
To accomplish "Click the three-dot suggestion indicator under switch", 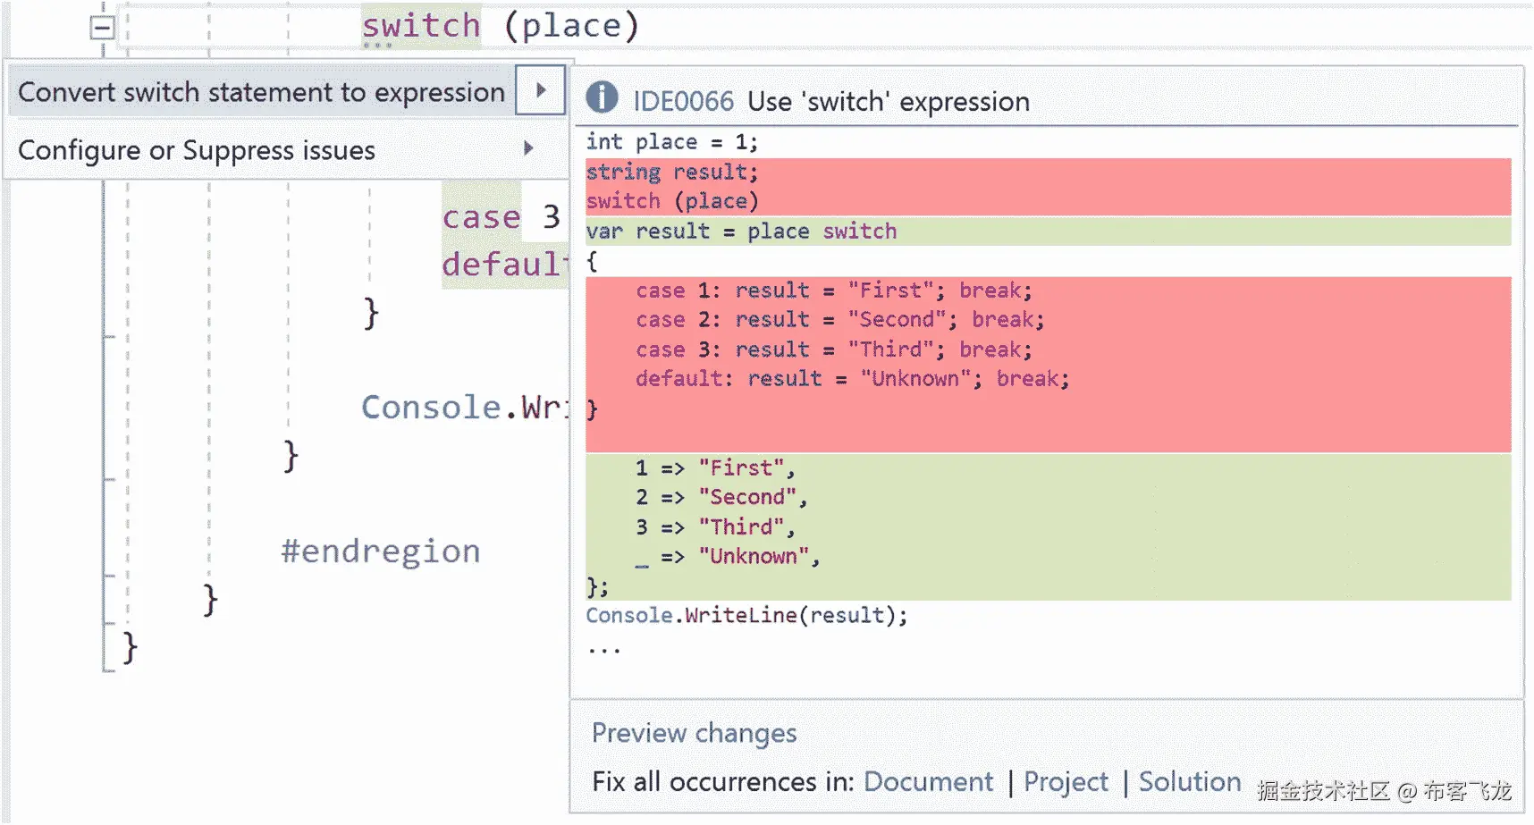I will tap(377, 45).
